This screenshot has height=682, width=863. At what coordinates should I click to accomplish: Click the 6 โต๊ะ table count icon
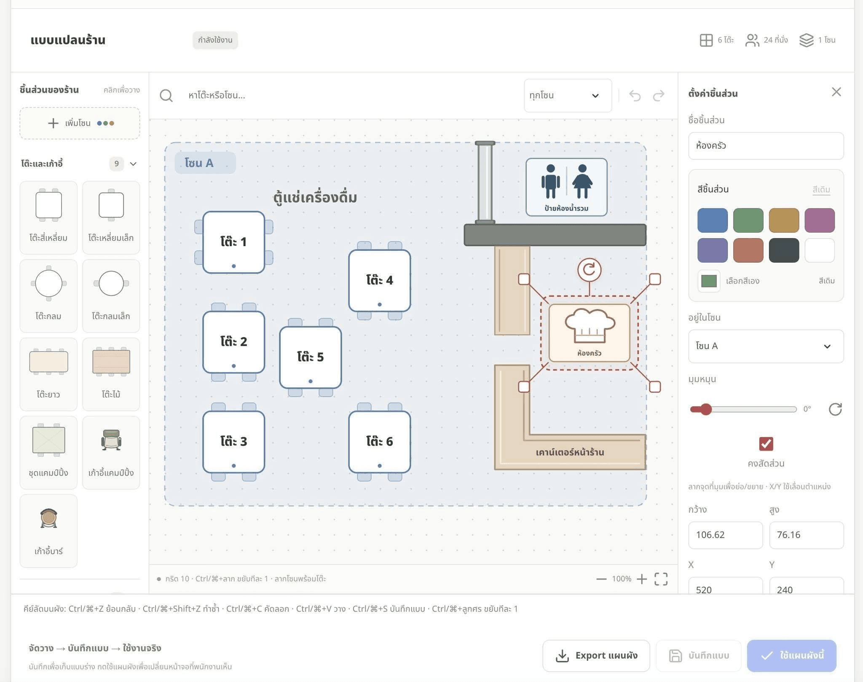point(706,40)
